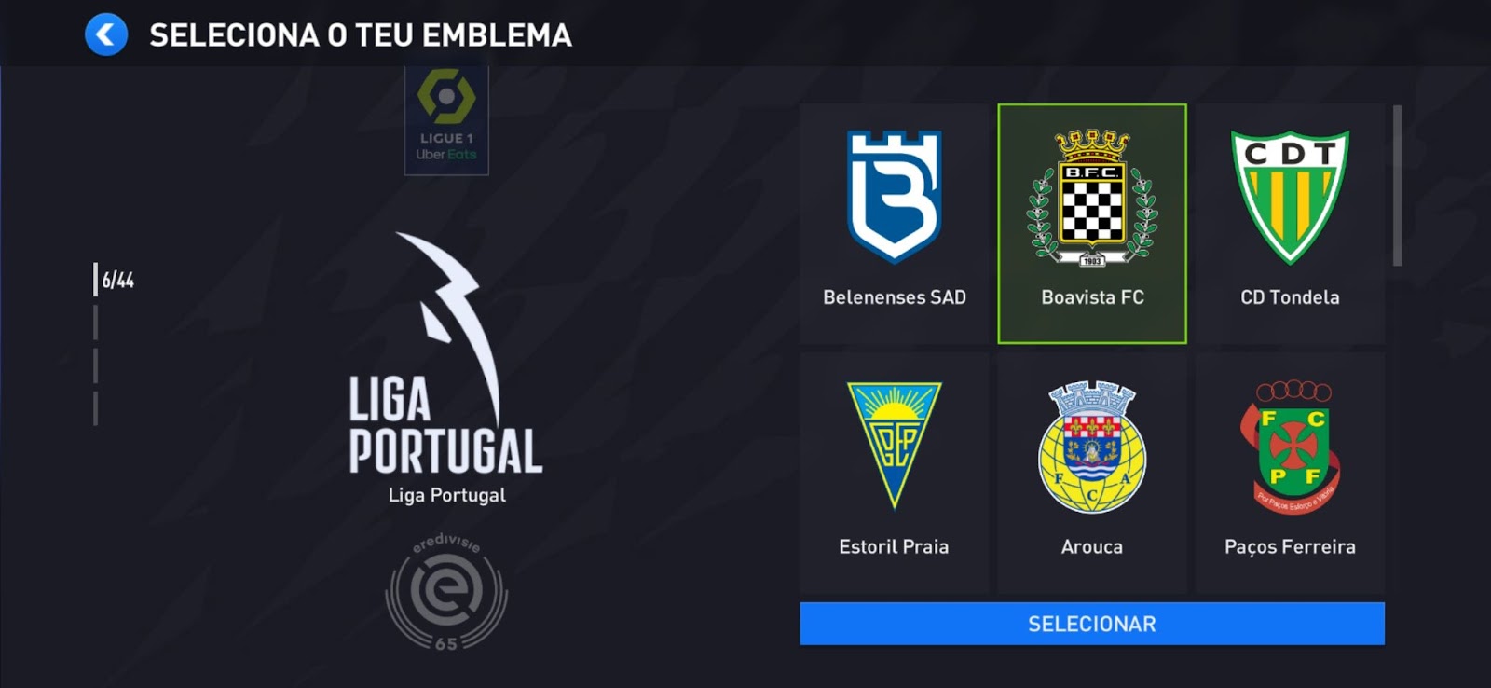Switch to the Eredivisie league logo
Image resolution: width=1491 pixels, height=688 pixels.
tap(446, 592)
